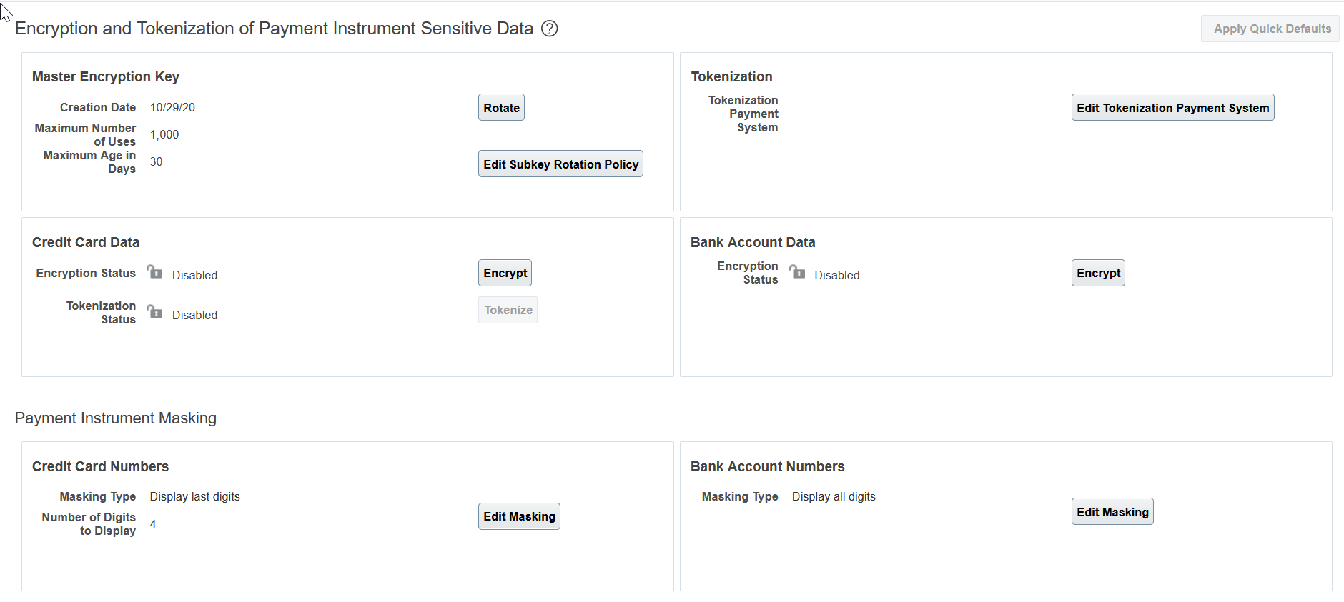Open Edit Tokenization Payment System
This screenshot has height=602, width=1344.
(x=1172, y=107)
